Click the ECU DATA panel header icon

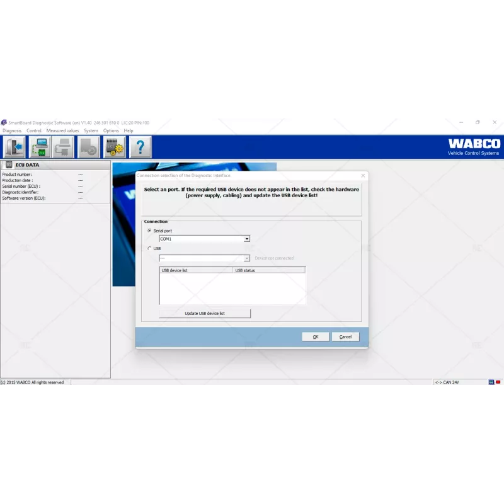(x=8, y=164)
